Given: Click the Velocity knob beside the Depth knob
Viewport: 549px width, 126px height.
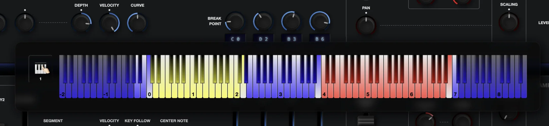Looking at the screenshot, I should 109,23.
